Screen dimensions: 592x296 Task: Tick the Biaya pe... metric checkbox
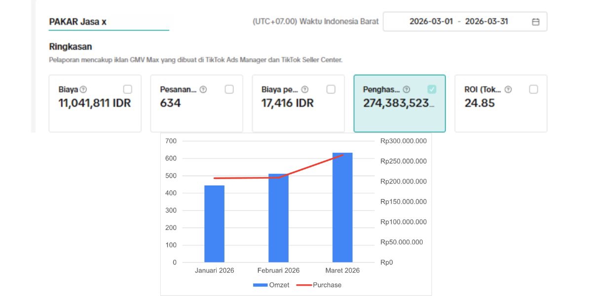tap(331, 89)
